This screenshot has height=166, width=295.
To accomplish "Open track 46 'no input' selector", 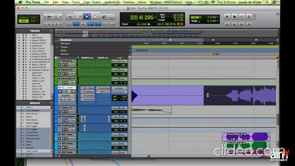I will click(x=119, y=88).
